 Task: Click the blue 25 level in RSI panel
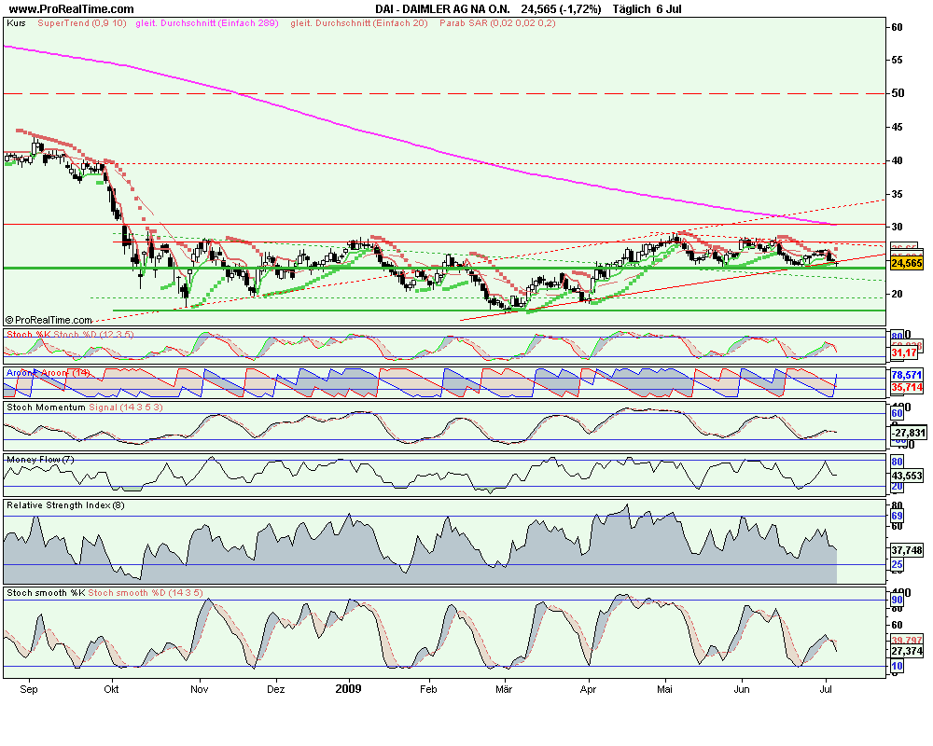coord(897,565)
